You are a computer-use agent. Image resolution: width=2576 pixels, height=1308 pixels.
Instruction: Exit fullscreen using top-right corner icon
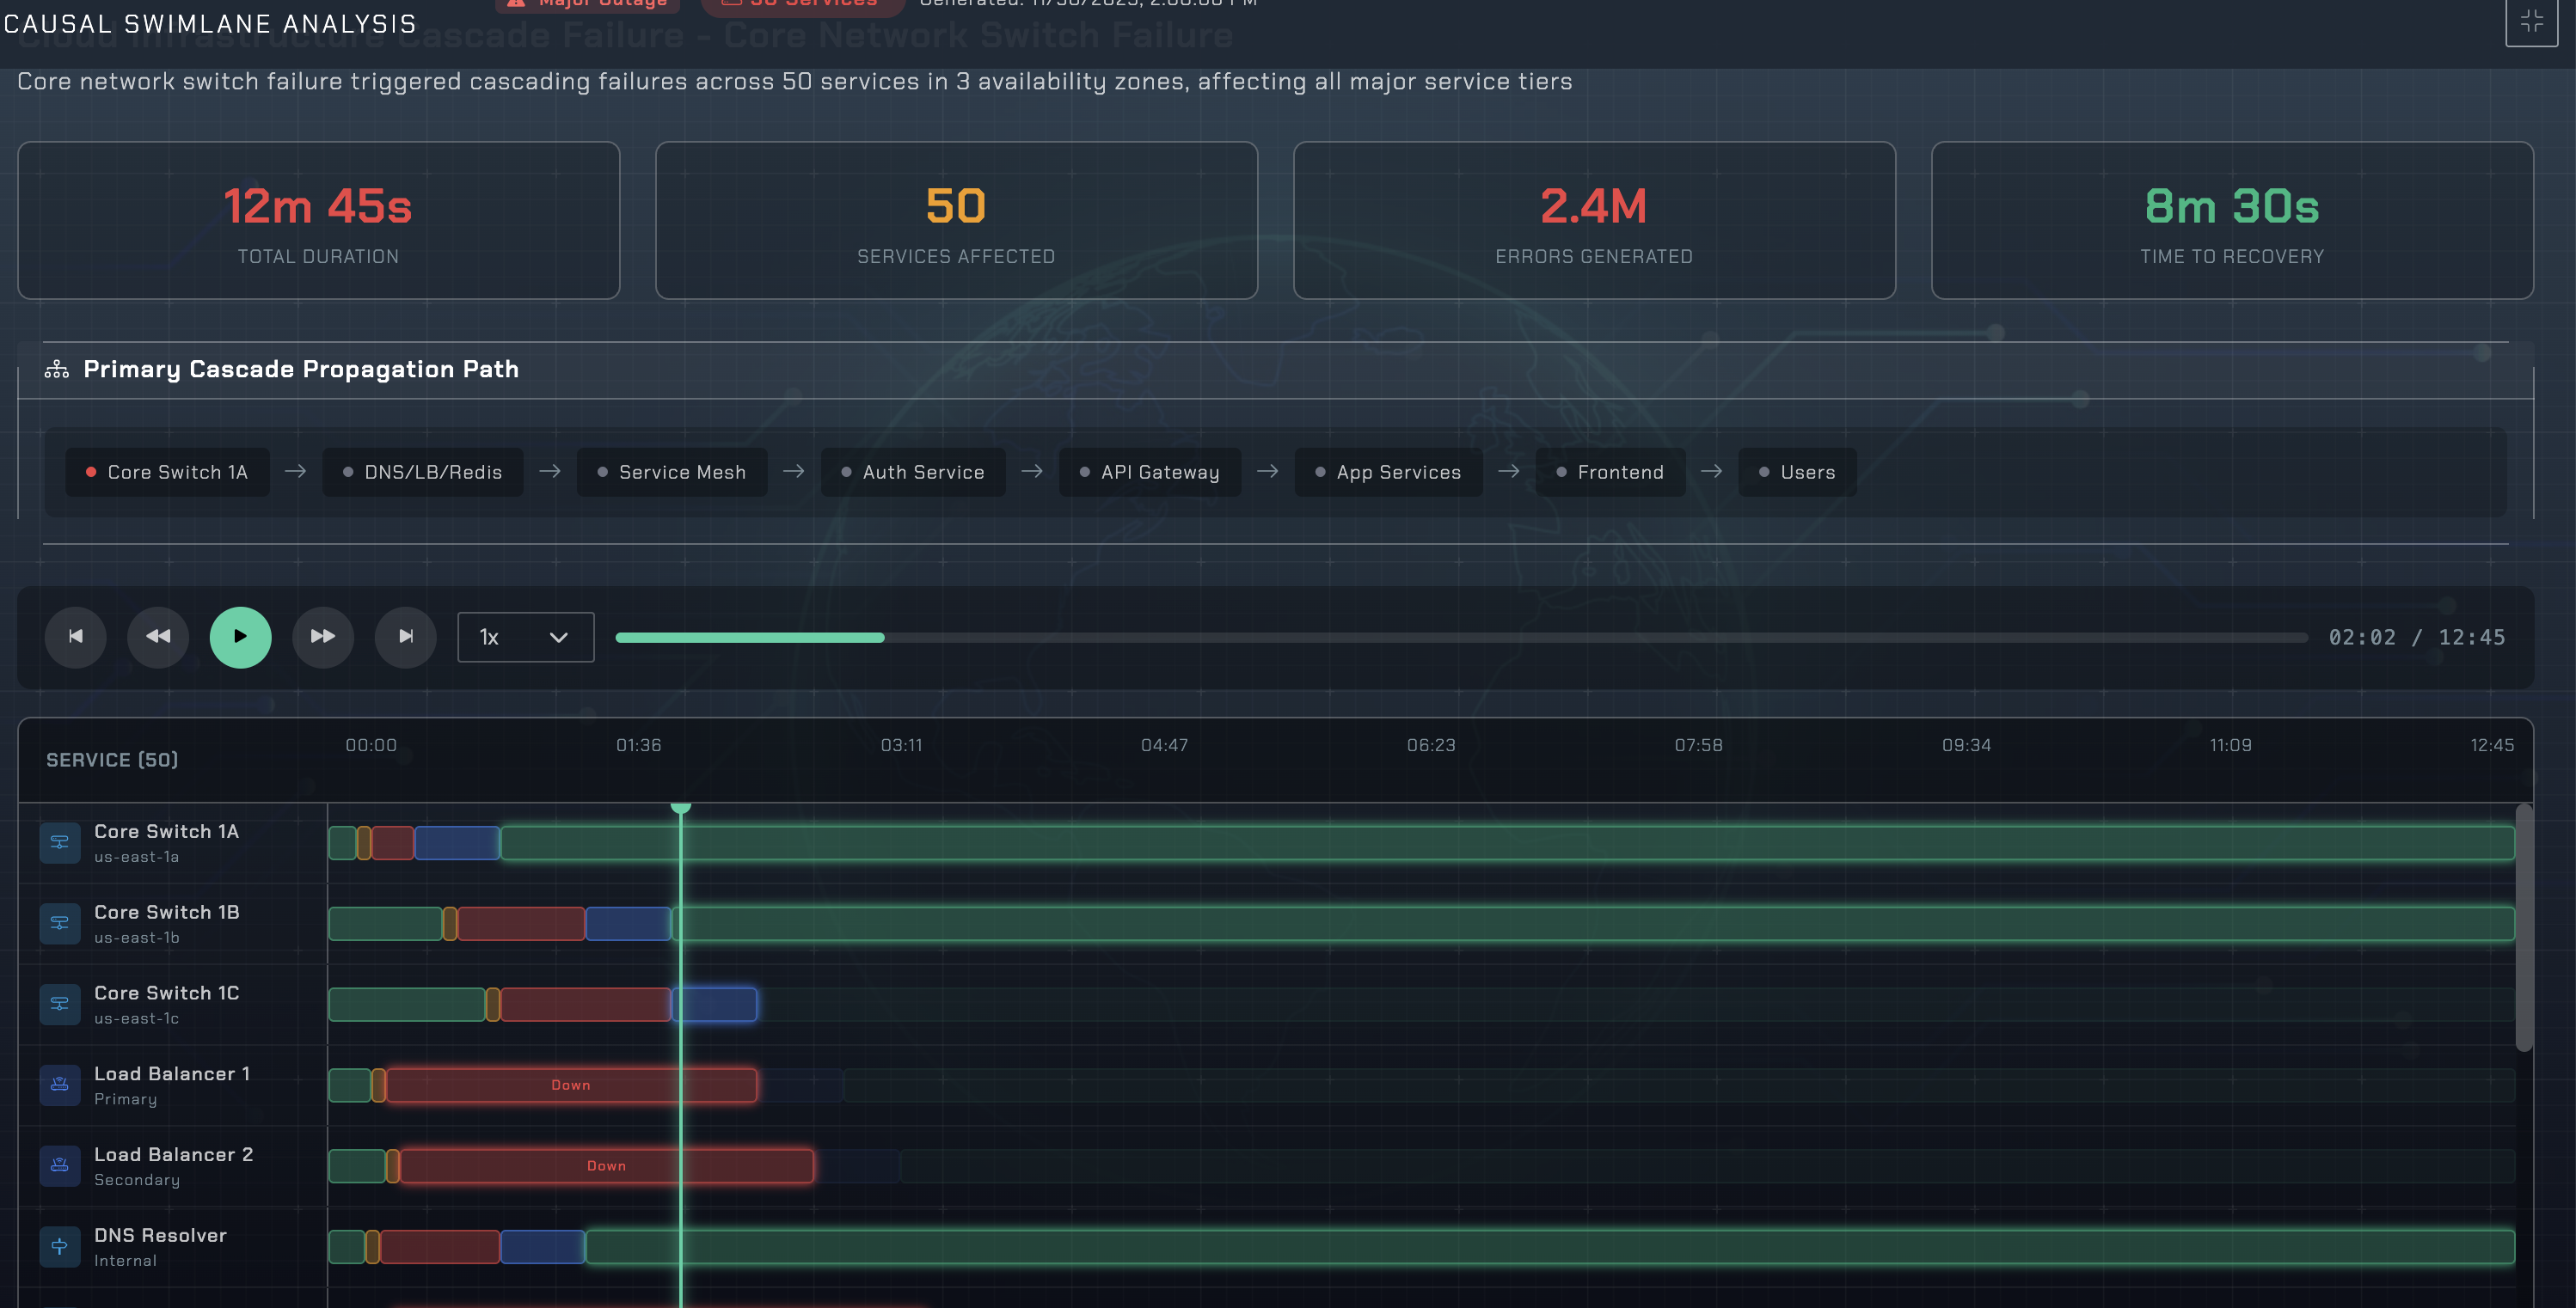point(2532,20)
